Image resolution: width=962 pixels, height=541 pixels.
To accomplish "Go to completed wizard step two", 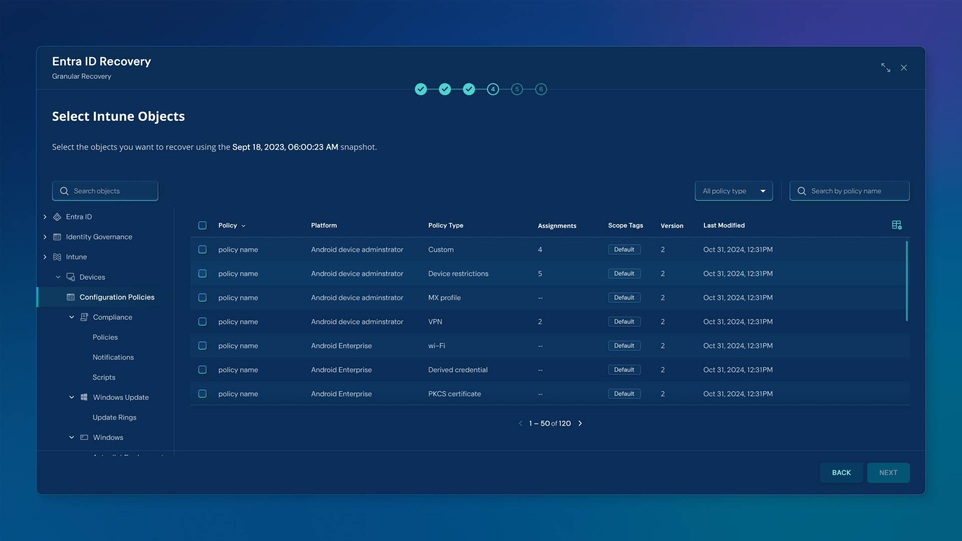I will coord(445,89).
